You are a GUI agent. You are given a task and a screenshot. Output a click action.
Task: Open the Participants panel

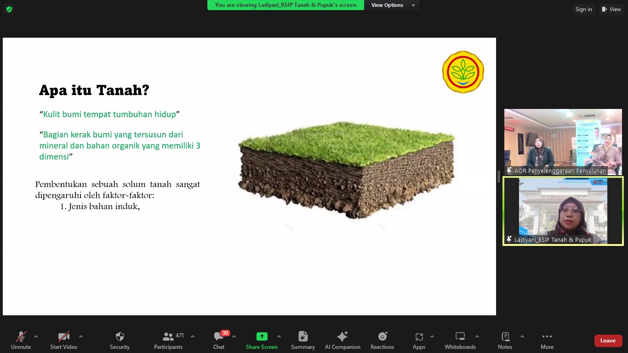coord(168,341)
